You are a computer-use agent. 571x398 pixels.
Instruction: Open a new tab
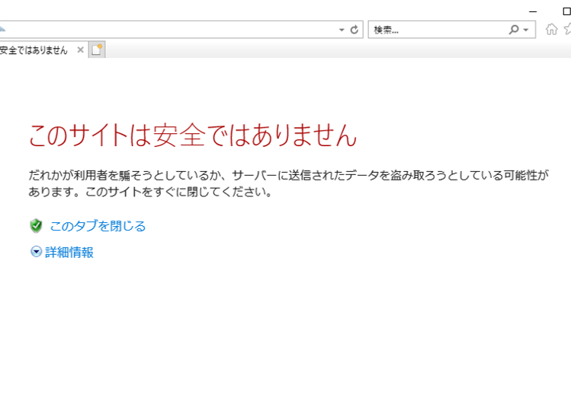[x=97, y=49]
